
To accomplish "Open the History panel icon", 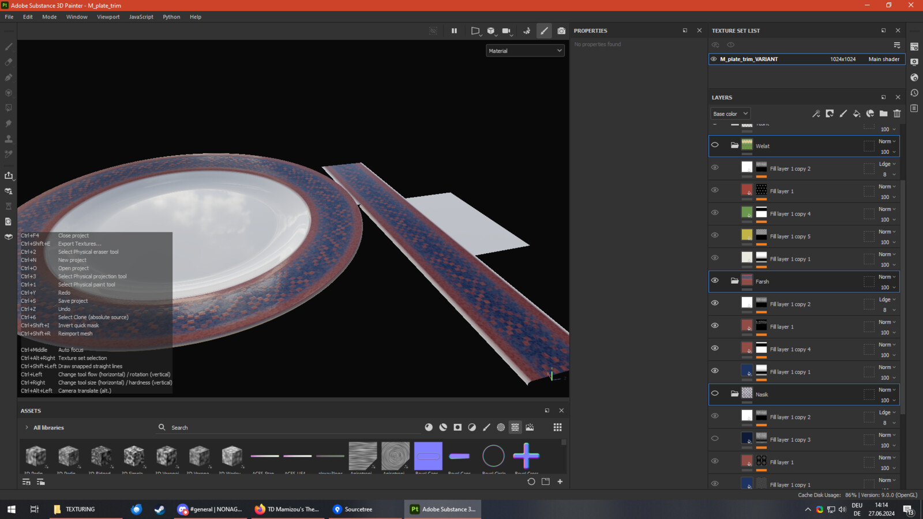I will coord(914,93).
